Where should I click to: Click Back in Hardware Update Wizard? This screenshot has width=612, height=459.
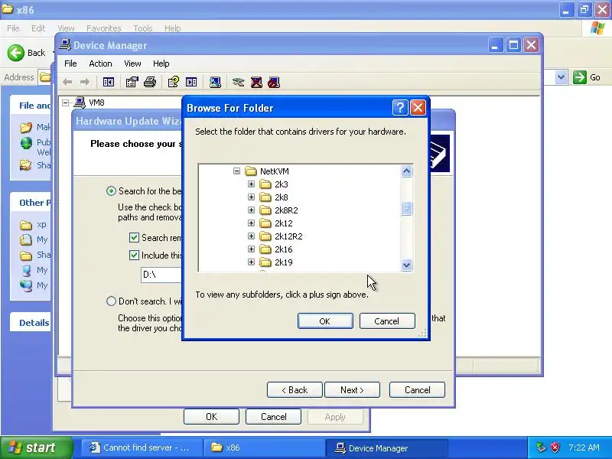click(x=295, y=390)
